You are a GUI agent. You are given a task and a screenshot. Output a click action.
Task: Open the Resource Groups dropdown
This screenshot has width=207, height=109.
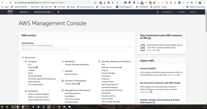[x=44, y=12]
